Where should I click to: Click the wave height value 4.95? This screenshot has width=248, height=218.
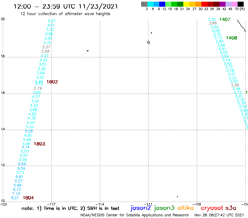coord(39,82)
